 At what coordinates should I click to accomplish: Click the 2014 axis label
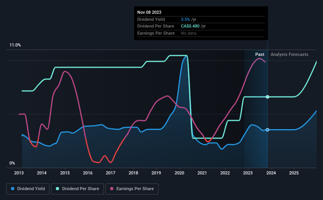[x=42, y=173]
